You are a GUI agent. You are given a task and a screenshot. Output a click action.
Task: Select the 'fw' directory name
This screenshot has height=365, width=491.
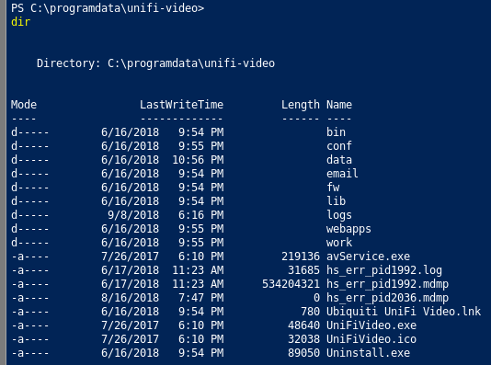point(333,188)
